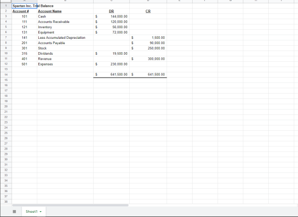Click the cell containing account number 111
This screenshot has width=298, height=217.
[x=24, y=22]
